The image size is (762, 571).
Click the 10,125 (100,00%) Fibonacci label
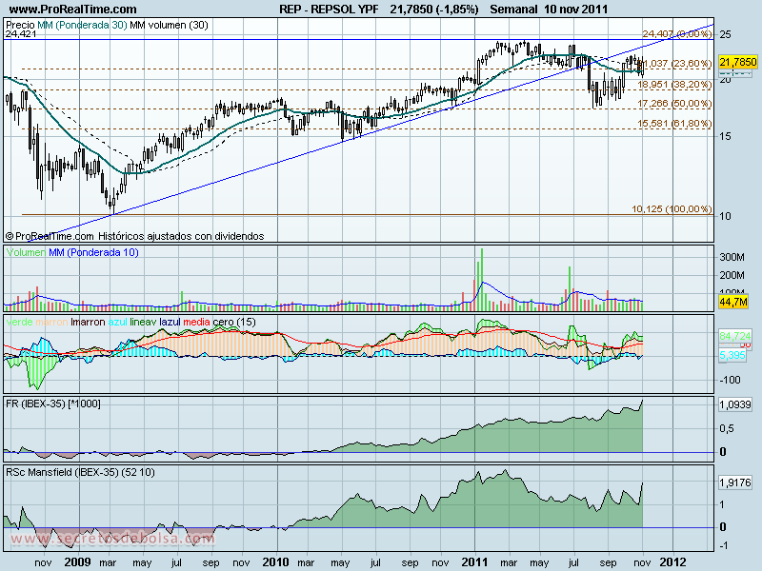coord(672,208)
